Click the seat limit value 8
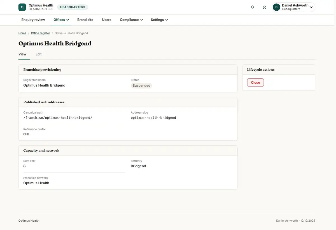336x230 pixels. pyautogui.click(x=24, y=166)
